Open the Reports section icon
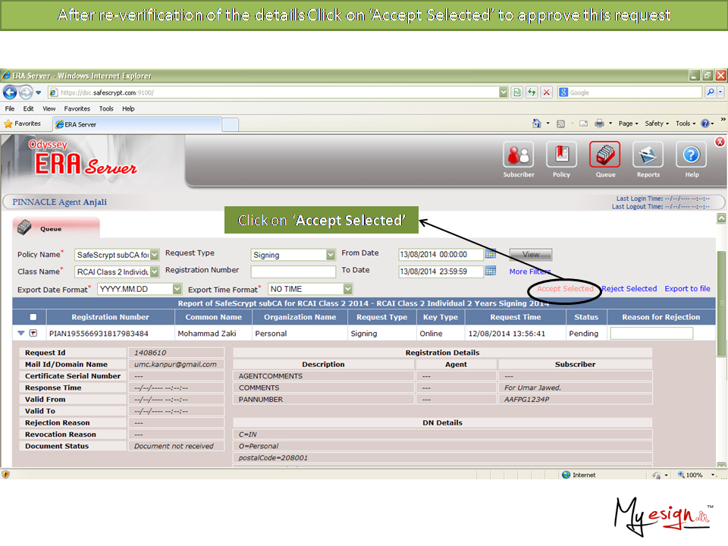 point(648,155)
